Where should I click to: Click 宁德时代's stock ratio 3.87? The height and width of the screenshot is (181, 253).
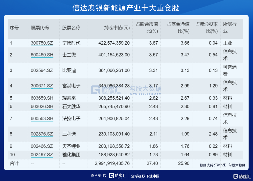[154, 43]
